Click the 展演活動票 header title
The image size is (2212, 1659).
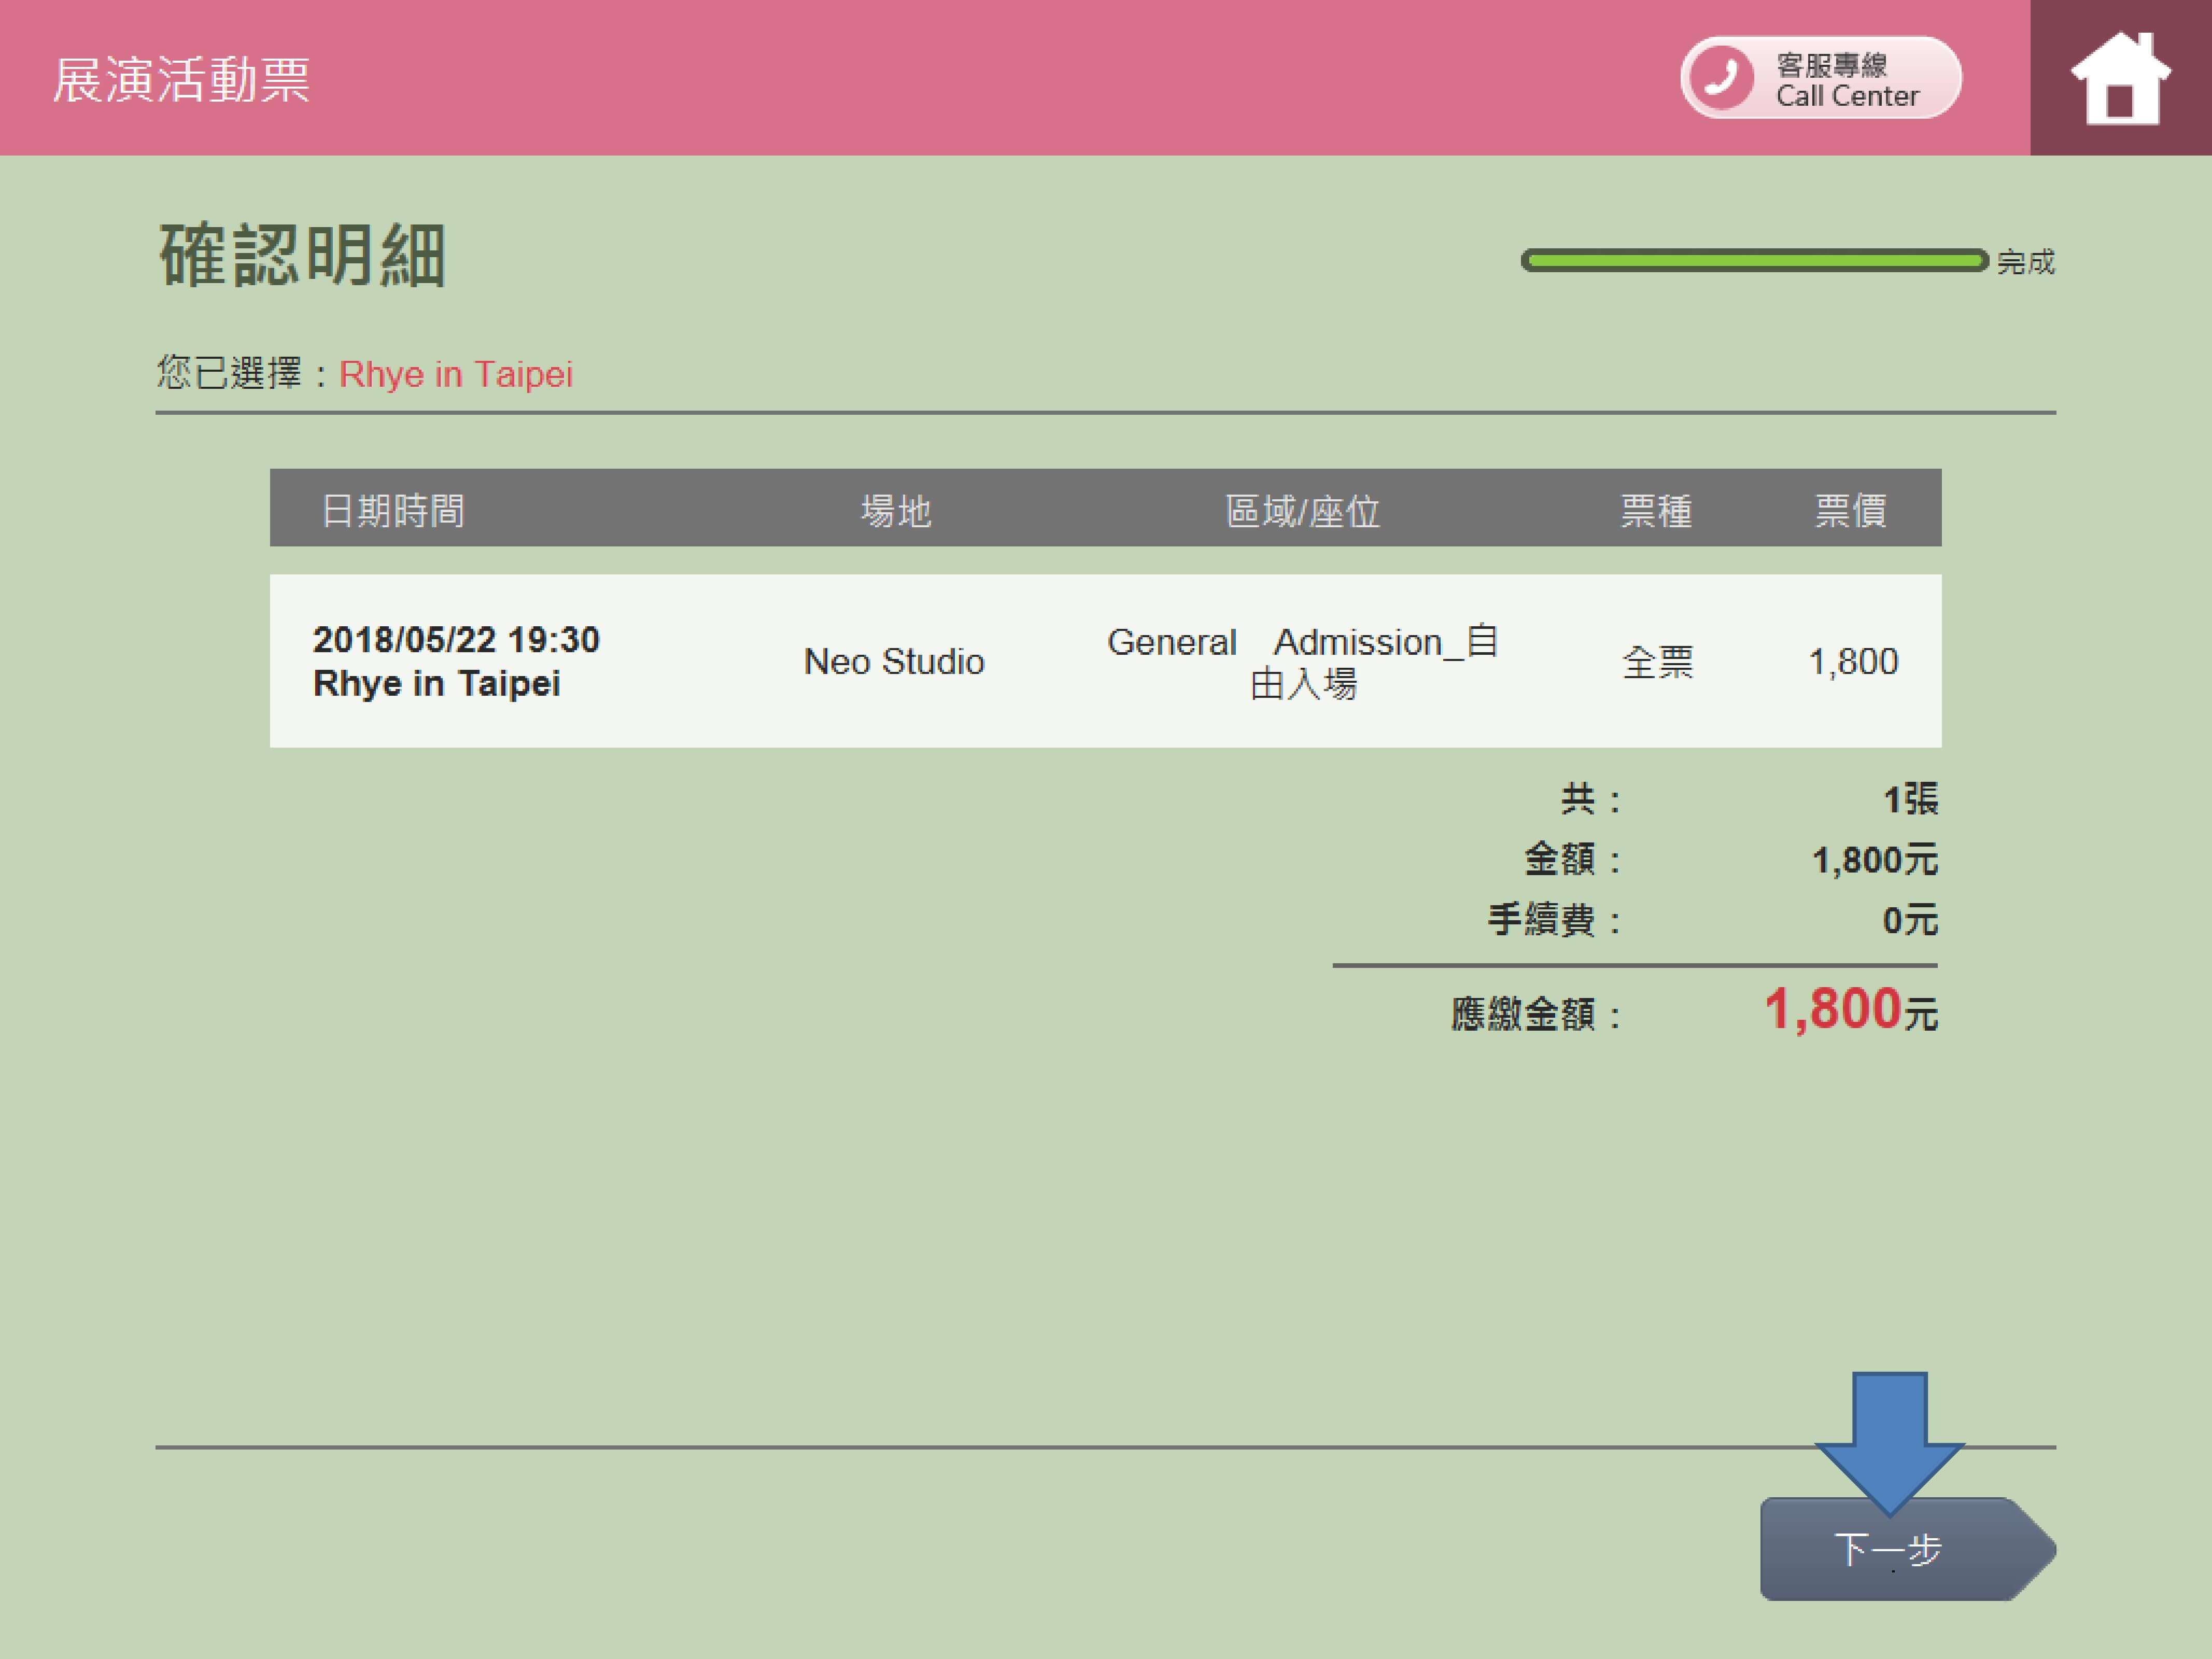(181, 79)
